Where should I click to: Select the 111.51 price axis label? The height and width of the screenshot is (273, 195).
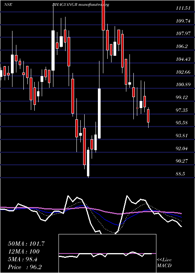pyautogui.click(x=183, y=8)
